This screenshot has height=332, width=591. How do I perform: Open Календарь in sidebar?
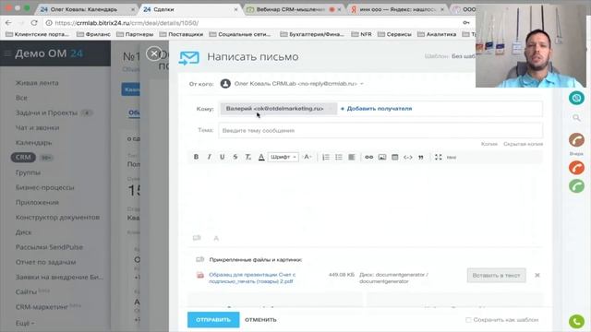pos(34,143)
